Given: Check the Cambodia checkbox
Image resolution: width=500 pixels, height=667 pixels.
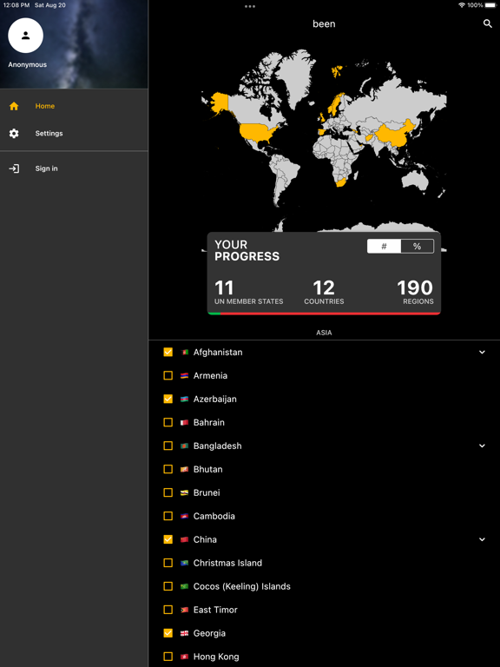Looking at the screenshot, I should pos(168,516).
